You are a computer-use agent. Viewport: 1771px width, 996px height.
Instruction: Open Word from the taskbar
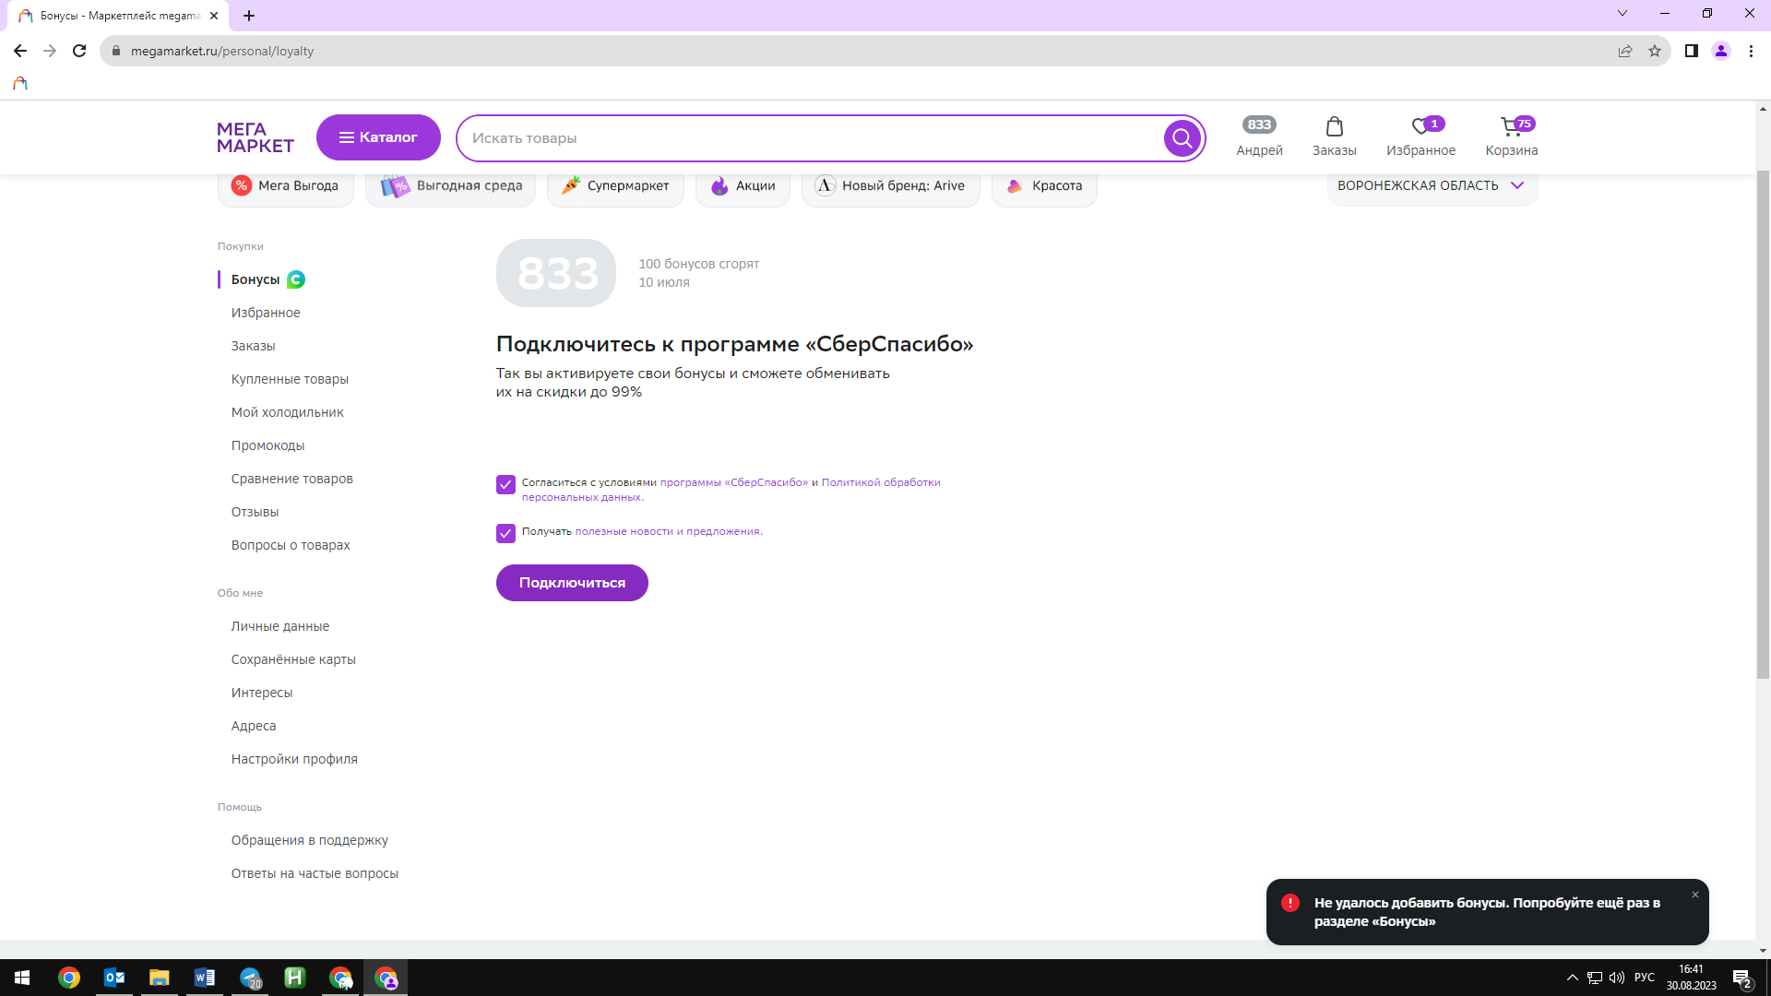click(x=205, y=978)
